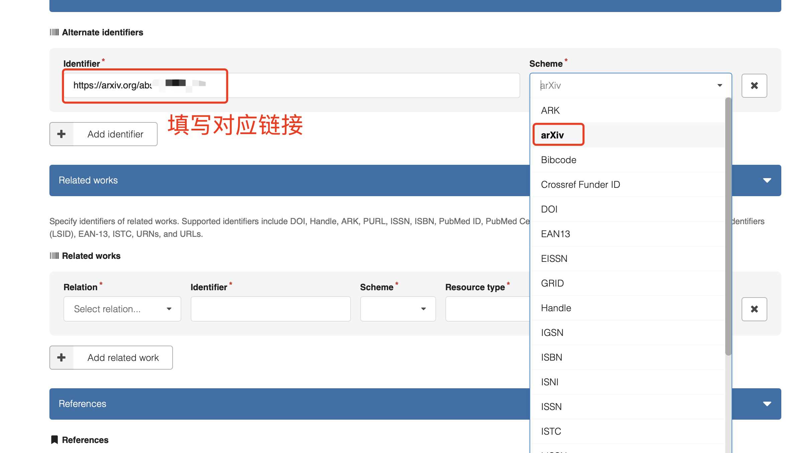
Task: Click the barcode icon beside Related works heading
Action: 54,256
